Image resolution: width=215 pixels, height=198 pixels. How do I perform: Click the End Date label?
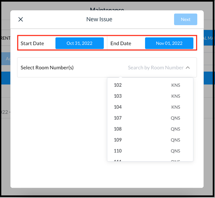point(121,43)
